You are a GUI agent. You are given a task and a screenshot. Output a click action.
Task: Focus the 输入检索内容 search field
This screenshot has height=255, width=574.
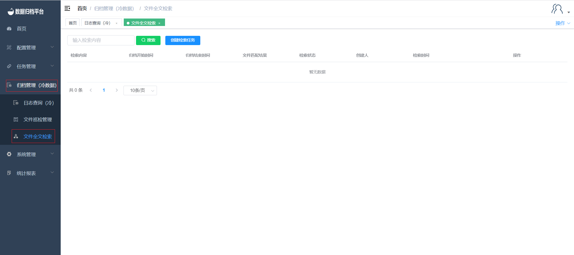tap(101, 40)
